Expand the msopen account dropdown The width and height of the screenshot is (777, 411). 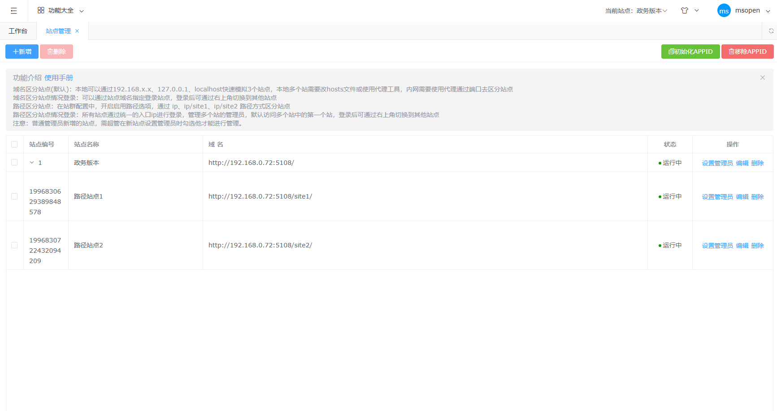click(768, 10)
